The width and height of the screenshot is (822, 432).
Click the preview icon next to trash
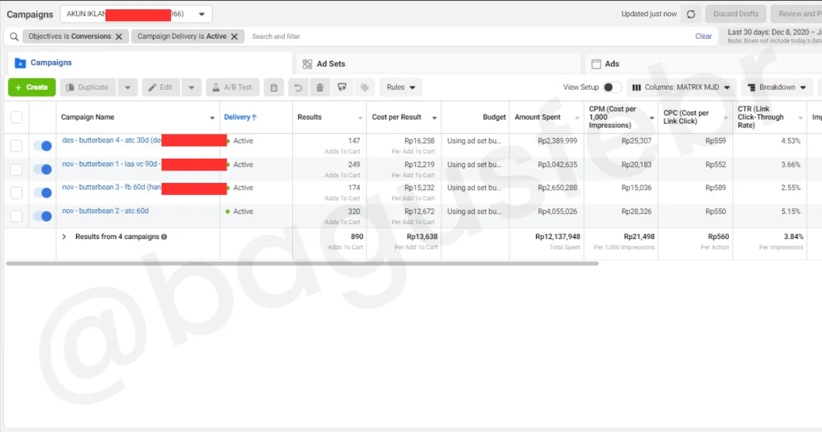[341, 87]
